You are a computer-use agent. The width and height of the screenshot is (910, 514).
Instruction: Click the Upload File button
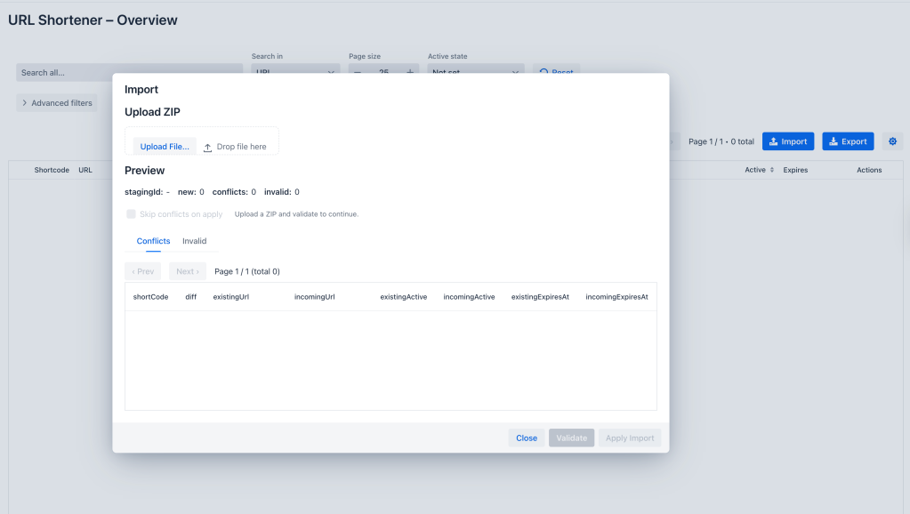point(164,146)
